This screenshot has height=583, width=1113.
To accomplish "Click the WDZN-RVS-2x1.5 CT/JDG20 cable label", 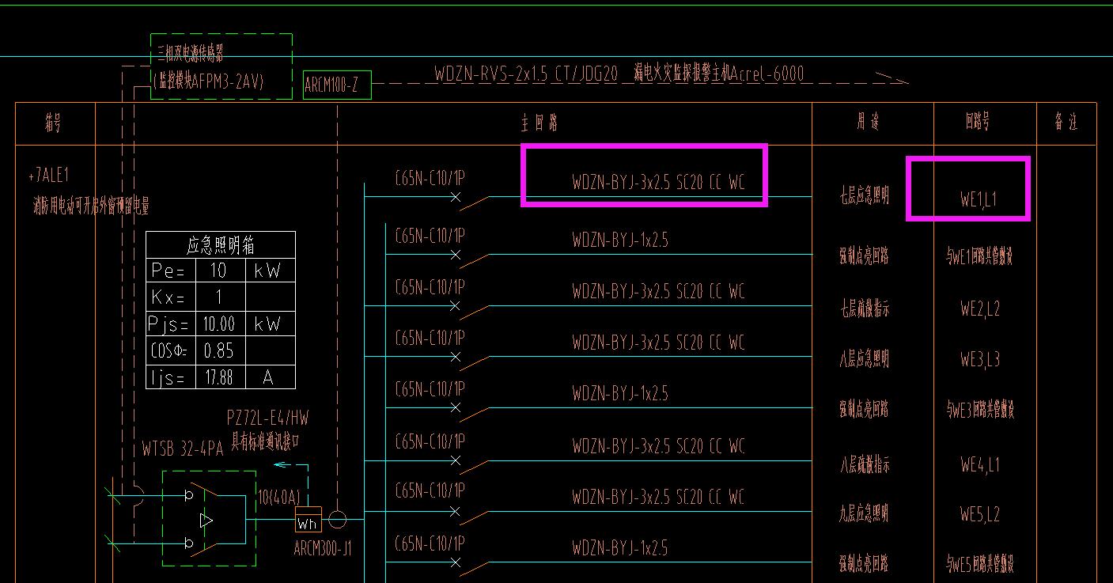I will [x=526, y=74].
